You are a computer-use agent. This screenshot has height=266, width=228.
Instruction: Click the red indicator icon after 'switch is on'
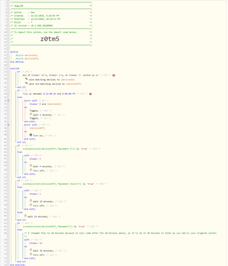click(x=113, y=76)
